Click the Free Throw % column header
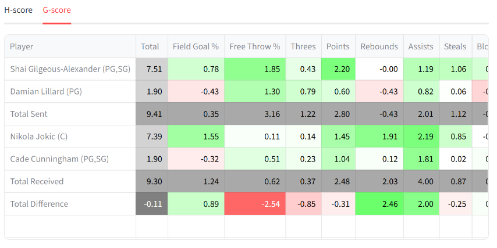This screenshot has width=497, height=248. click(255, 46)
